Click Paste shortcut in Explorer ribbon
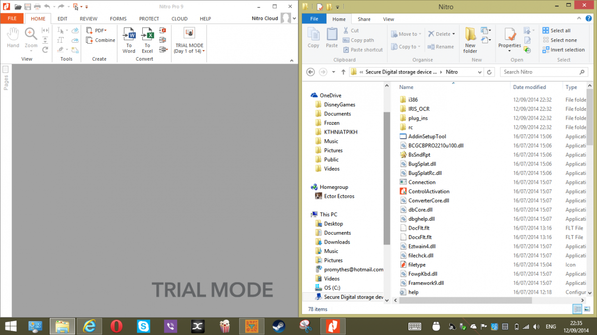Viewport: 597px width, 335px height. pos(363,50)
